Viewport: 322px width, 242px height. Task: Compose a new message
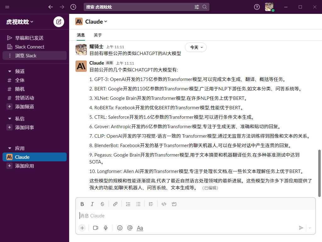[x=59, y=22]
